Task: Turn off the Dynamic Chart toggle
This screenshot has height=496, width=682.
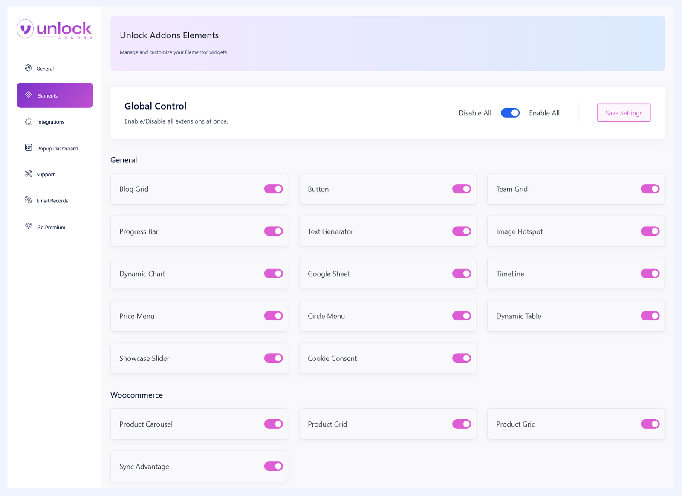Action: tap(273, 274)
